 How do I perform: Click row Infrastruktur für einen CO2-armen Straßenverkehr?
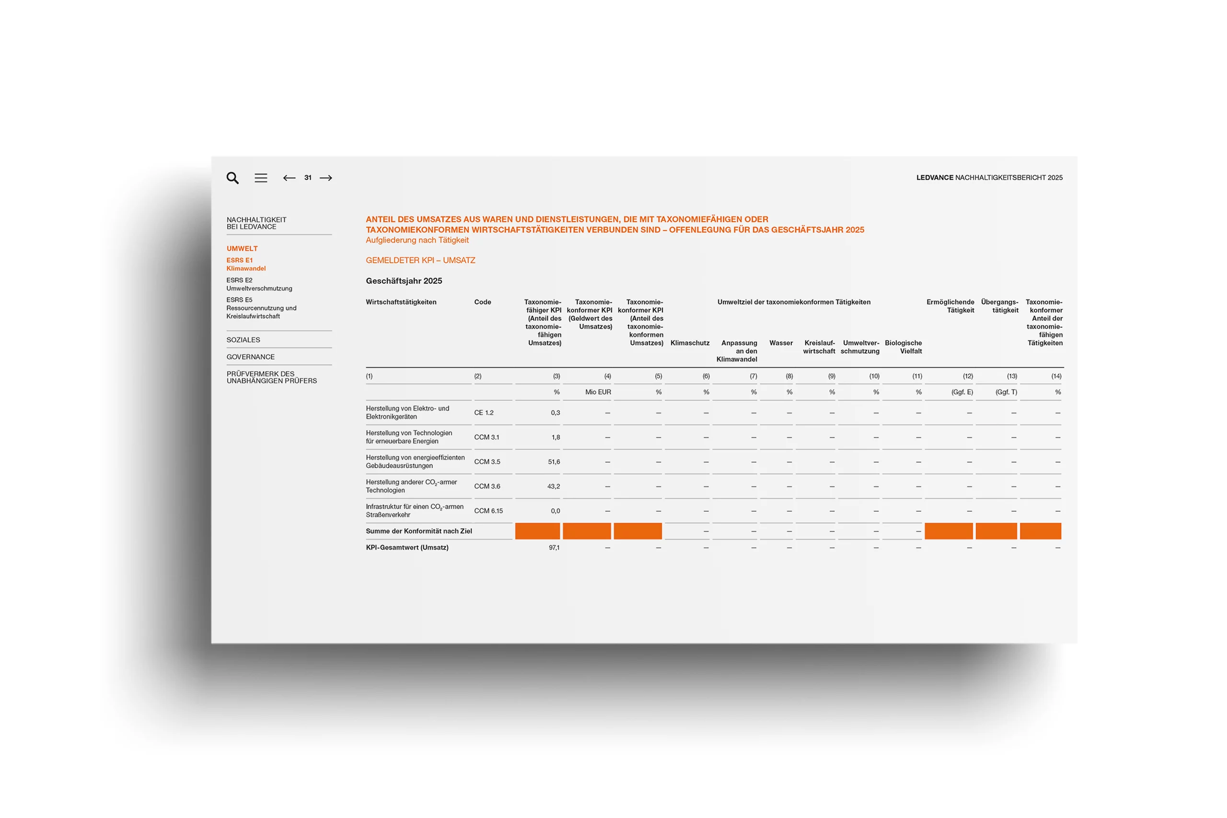coord(414,511)
